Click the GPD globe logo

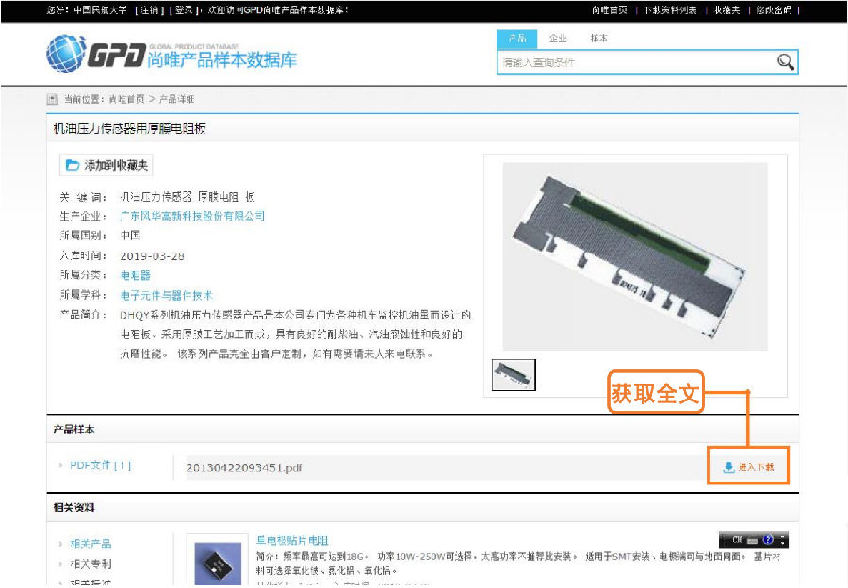tap(65, 54)
